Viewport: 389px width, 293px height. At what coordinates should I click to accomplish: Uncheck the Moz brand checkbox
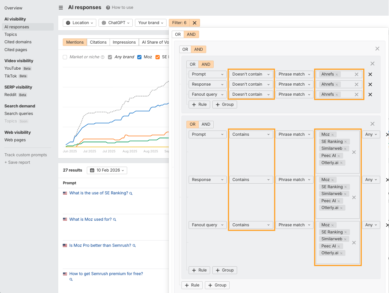tap(140, 57)
